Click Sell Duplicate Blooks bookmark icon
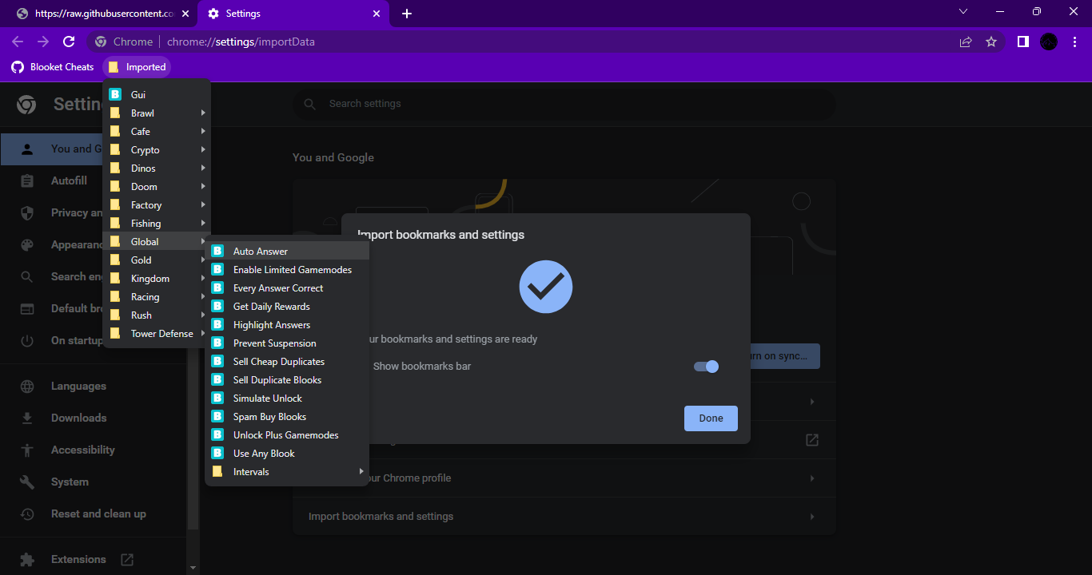 [x=217, y=379]
